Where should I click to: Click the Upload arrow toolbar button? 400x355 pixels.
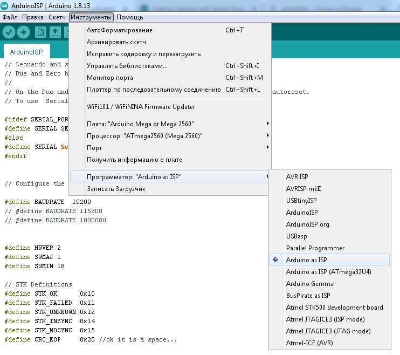(24, 32)
